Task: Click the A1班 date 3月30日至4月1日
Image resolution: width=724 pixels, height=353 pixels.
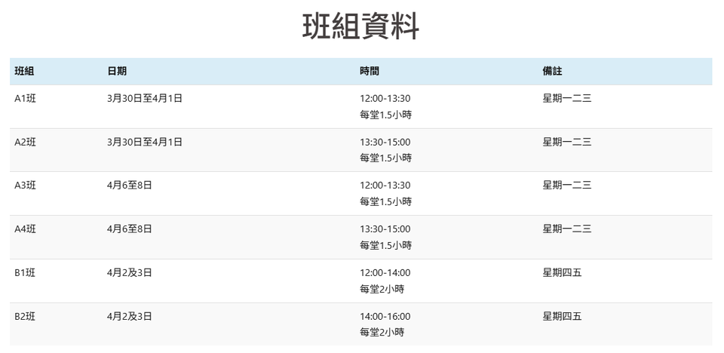Action: 145,98
